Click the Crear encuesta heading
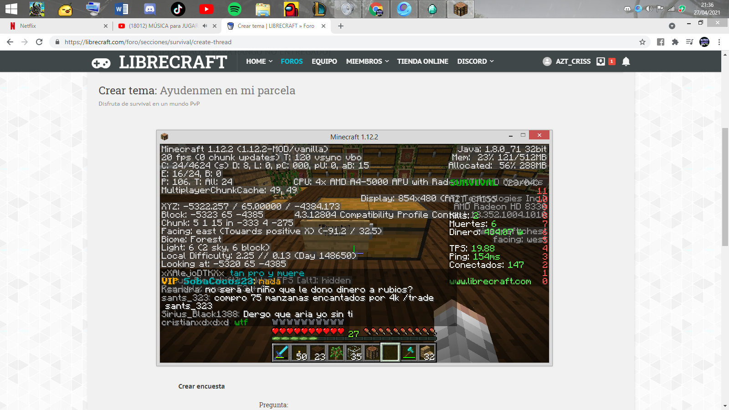The height and width of the screenshot is (410, 729). coord(201,386)
